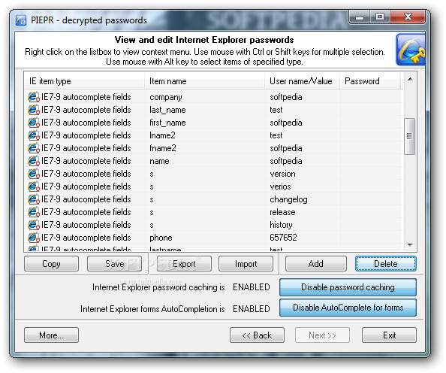Import passwords with the Import button
Screen dimensions: 446x373
pyautogui.click(x=246, y=263)
